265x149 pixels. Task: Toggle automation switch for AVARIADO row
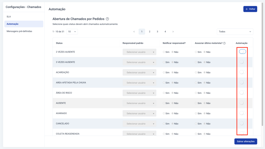click(242, 113)
